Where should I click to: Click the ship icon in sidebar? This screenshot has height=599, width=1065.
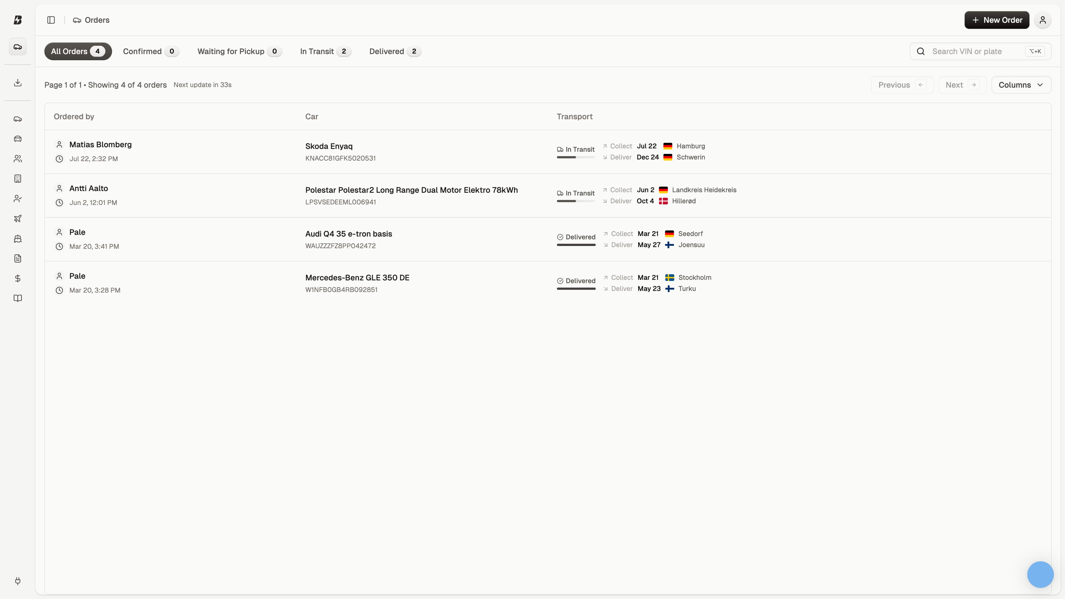pos(17,238)
